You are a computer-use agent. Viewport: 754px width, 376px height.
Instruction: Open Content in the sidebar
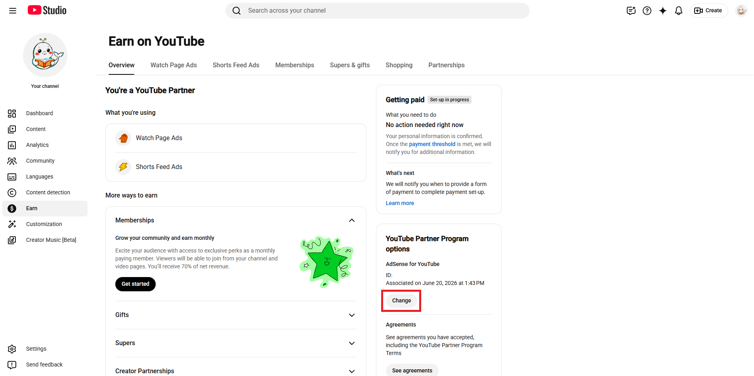tap(45, 129)
